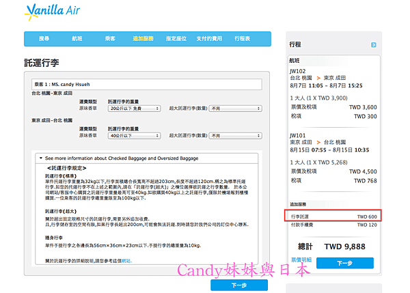Viewport: 410px width, 293px height.
Task: Open the 網站 baggage details link
Action: [126, 261]
